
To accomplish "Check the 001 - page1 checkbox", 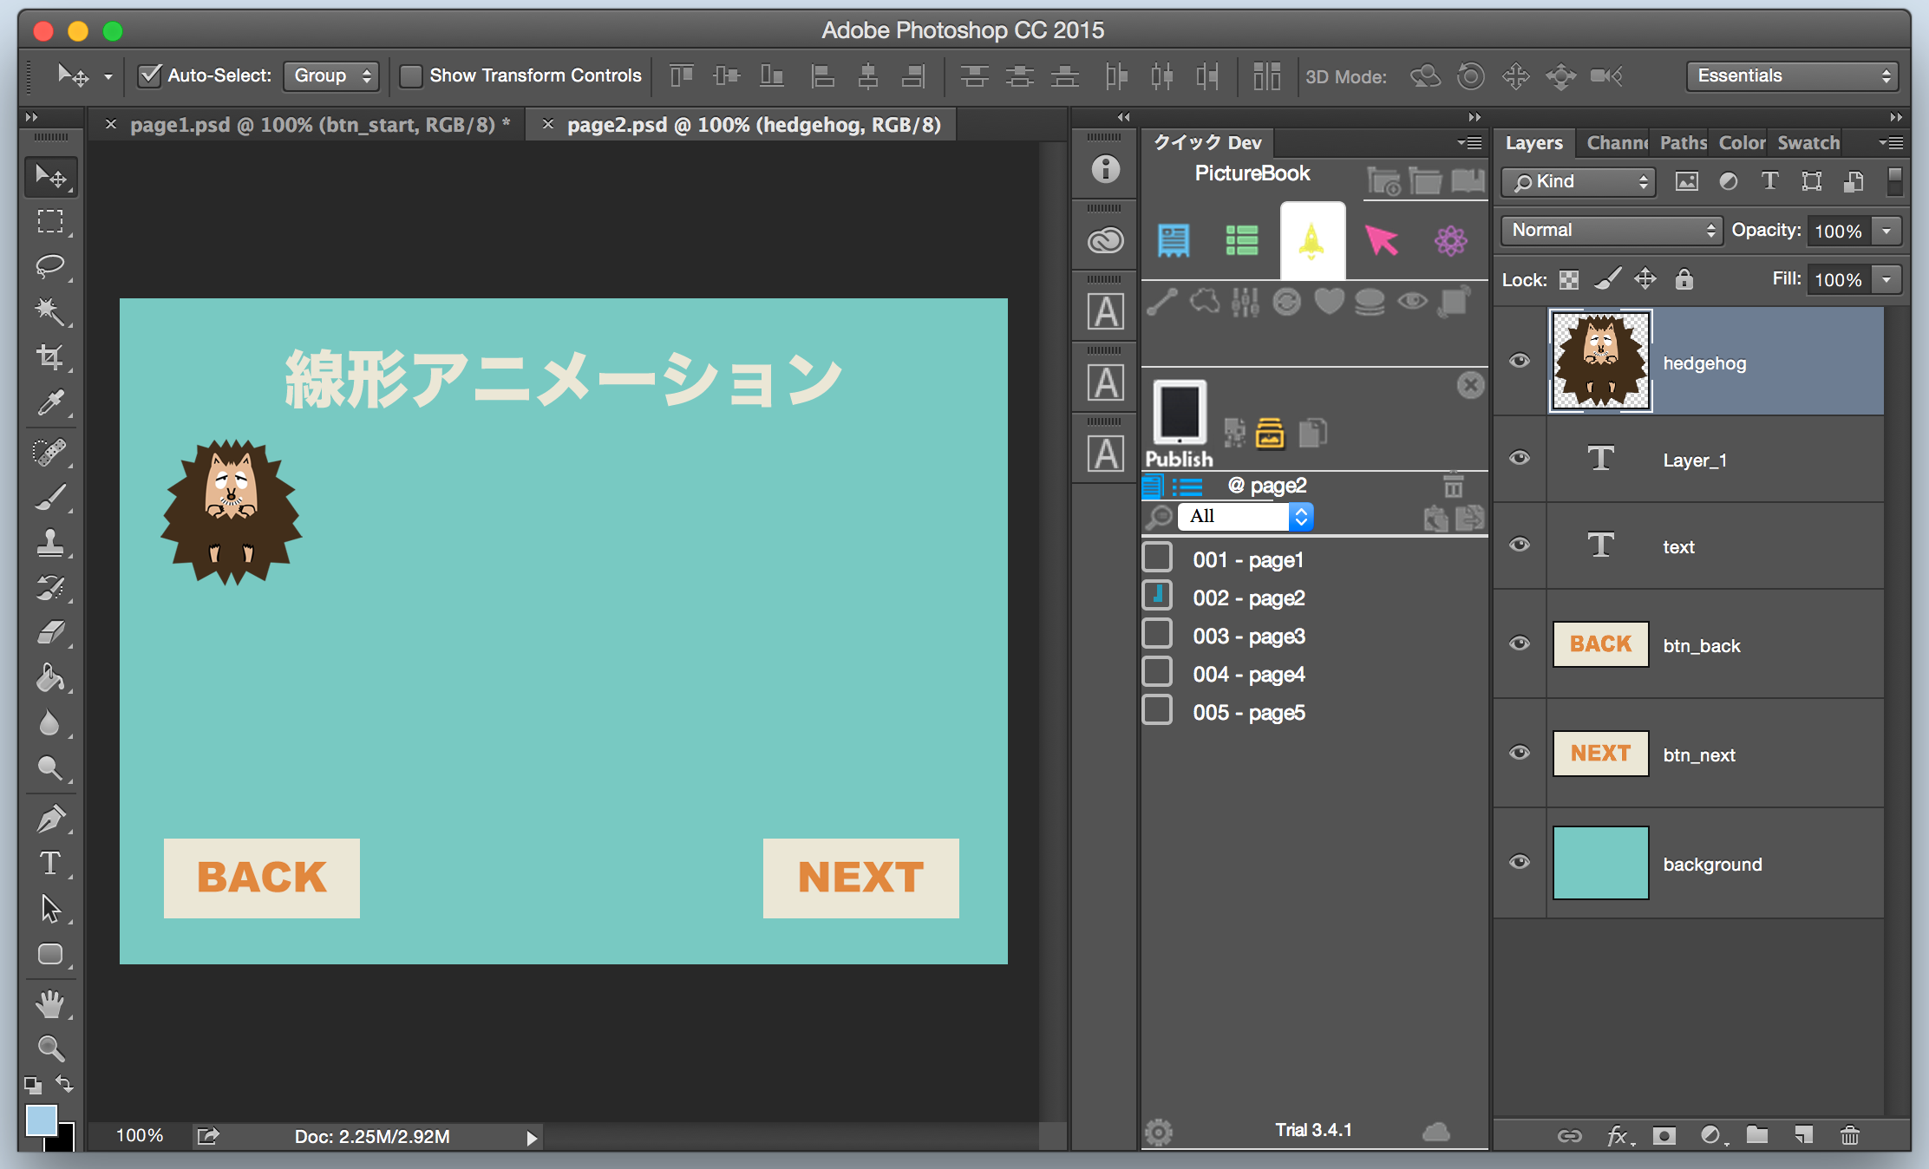I will [1158, 557].
